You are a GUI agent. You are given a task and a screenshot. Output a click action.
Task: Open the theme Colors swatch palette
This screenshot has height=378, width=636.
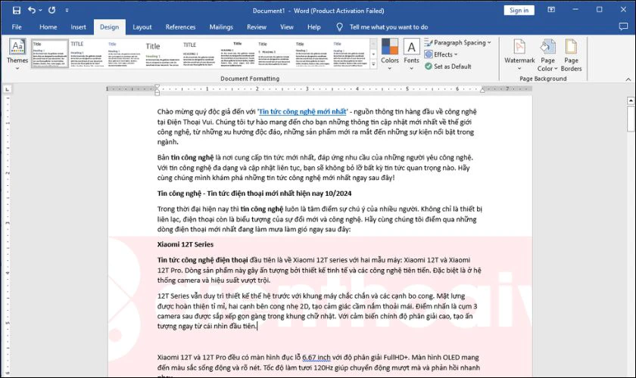(390, 54)
